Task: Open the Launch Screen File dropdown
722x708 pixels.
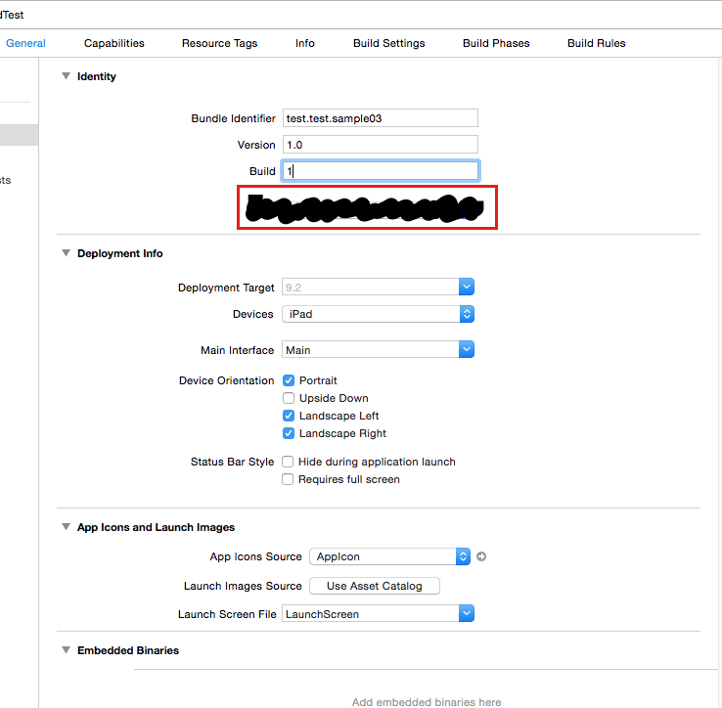Action: pos(378,614)
